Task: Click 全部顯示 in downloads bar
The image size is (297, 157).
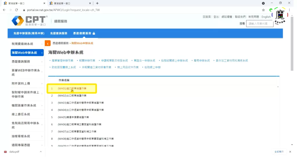Action: [279, 152]
